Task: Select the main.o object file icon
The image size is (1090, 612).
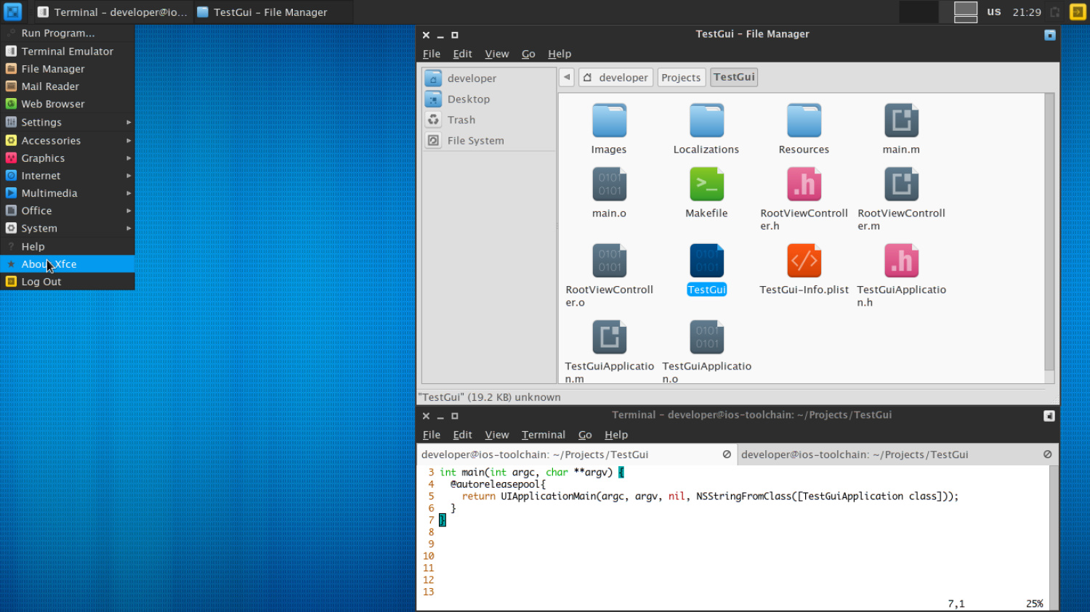Action: pyautogui.click(x=609, y=184)
